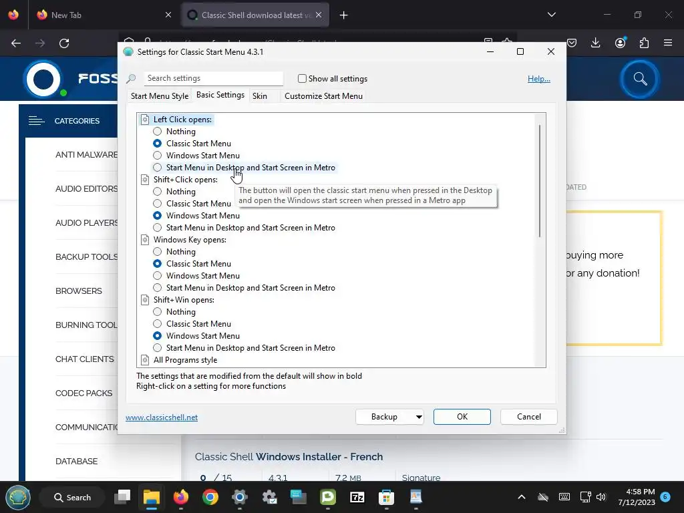Open the BROWSERS category on the webpage
Image resolution: width=684 pixels, height=513 pixels.
pos(79,291)
